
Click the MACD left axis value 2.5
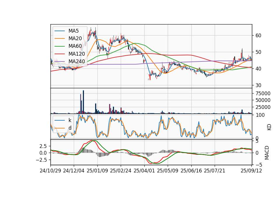pyautogui.click(x=43, y=146)
